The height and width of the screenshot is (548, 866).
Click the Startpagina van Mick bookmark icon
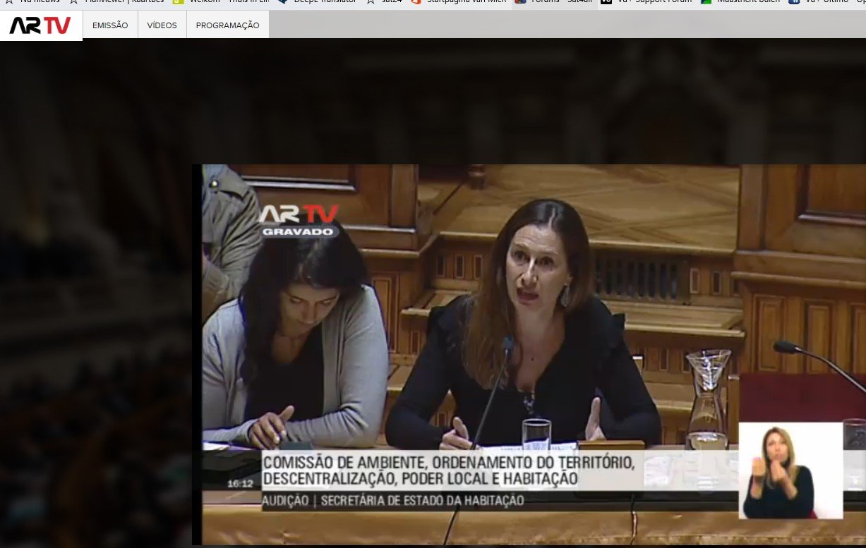point(416,2)
